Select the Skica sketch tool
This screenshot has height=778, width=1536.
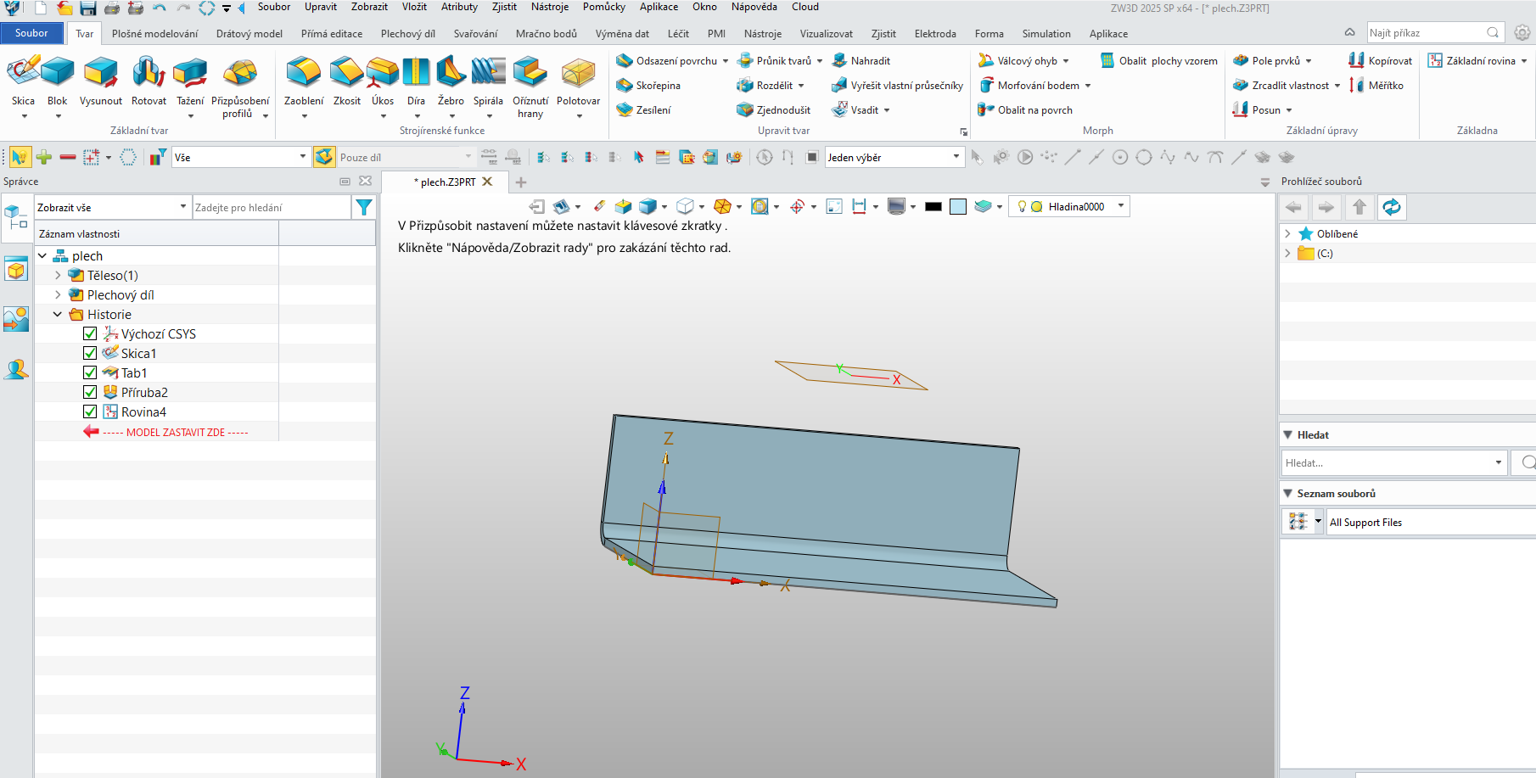[23, 82]
